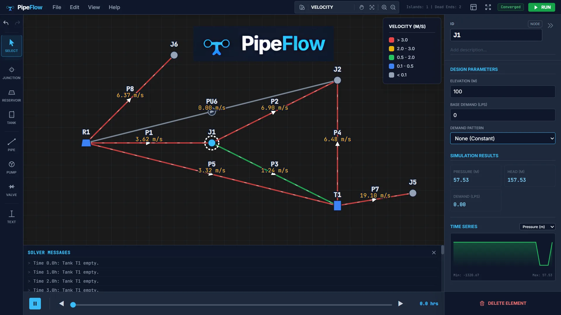Toggle the panel layout view
561x315 pixels.
click(473, 7)
